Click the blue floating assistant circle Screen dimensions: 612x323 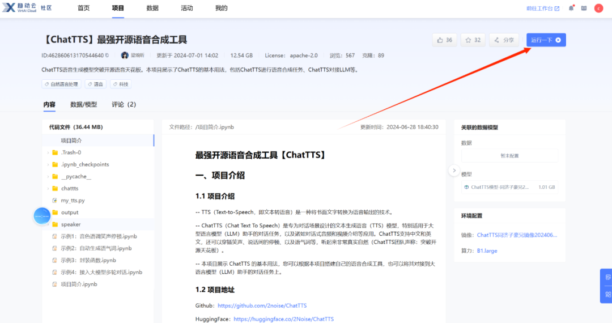click(x=42, y=216)
